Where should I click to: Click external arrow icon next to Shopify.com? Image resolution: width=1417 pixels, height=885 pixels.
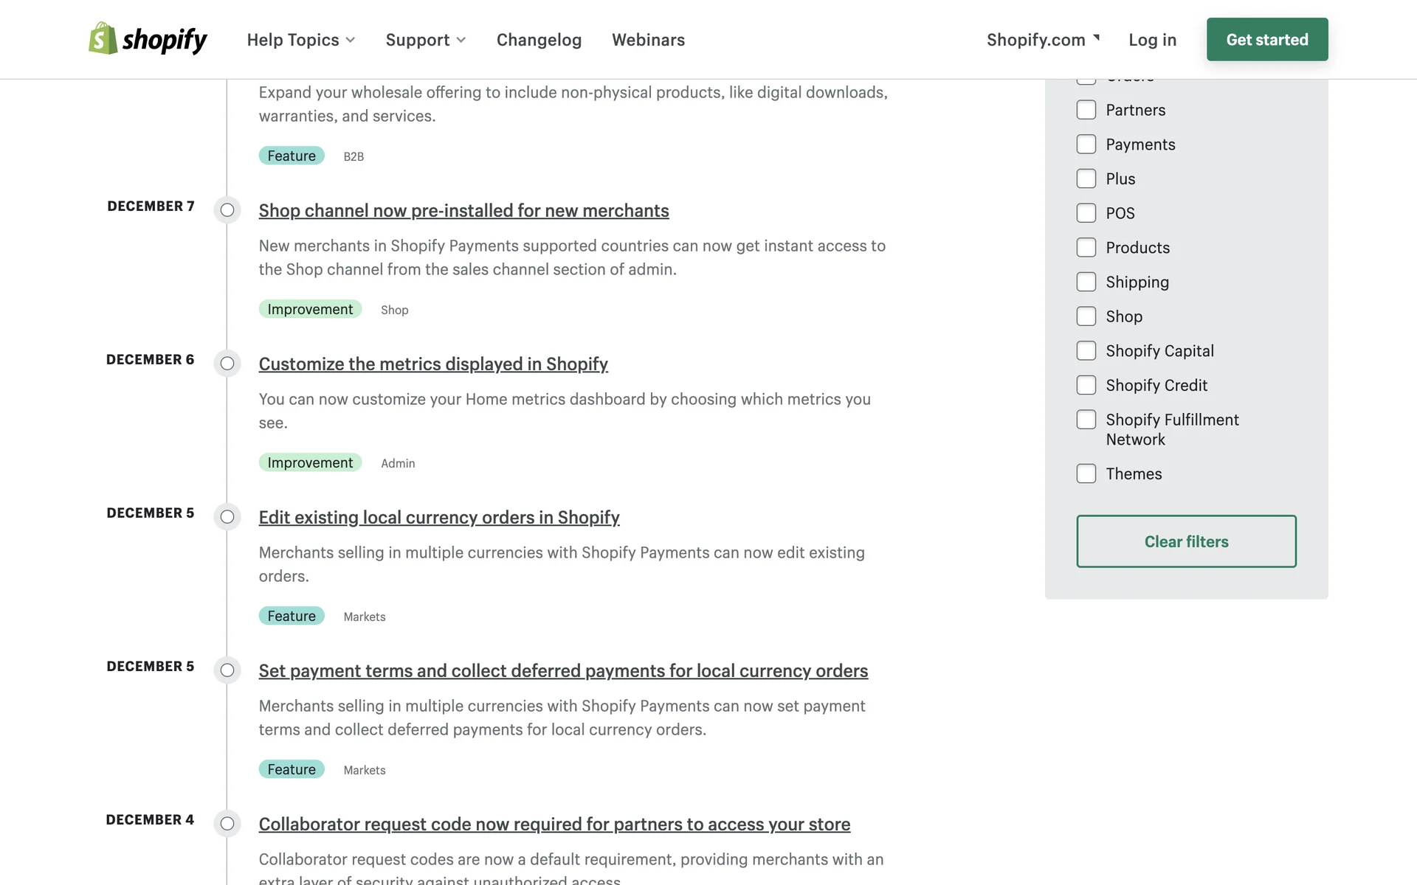(x=1097, y=37)
